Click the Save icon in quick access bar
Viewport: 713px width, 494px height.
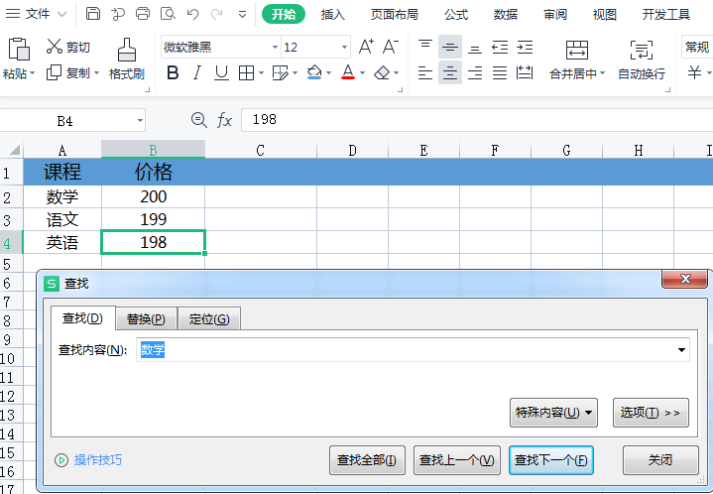click(x=93, y=14)
